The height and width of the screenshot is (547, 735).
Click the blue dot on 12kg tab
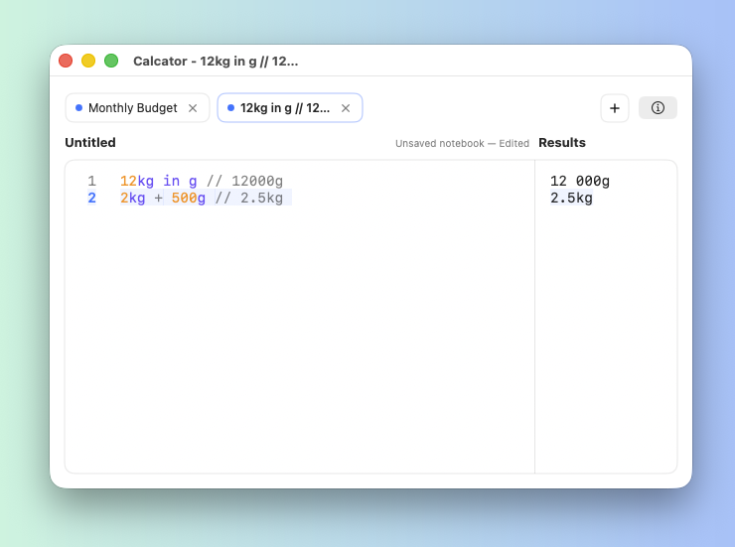point(231,108)
